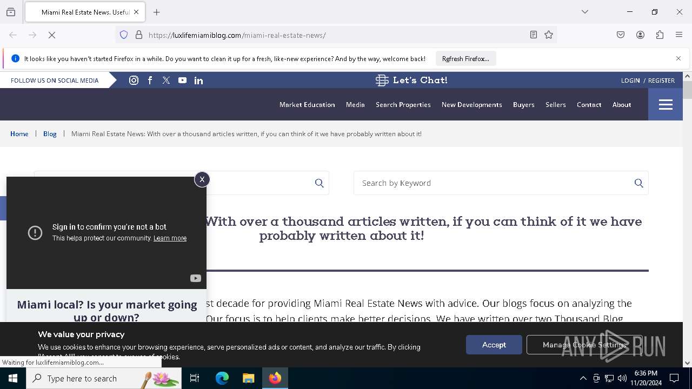Go to the Contact page
The width and height of the screenshot is (692, 389).
tap(589, 105)
